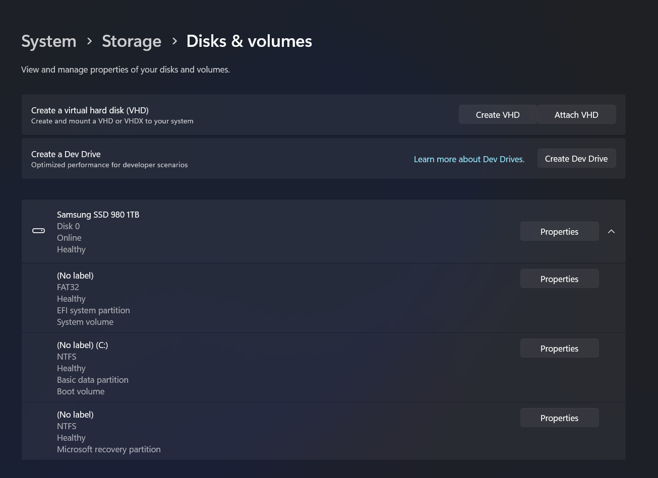Viewport: 658px width, 478px height.
Task: Open Properties for the (C:) boot volume
Action: (559, 348)
